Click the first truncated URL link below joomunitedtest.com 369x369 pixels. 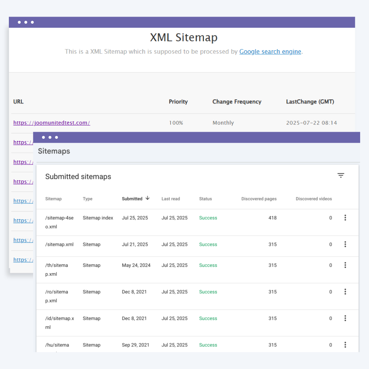22,142
